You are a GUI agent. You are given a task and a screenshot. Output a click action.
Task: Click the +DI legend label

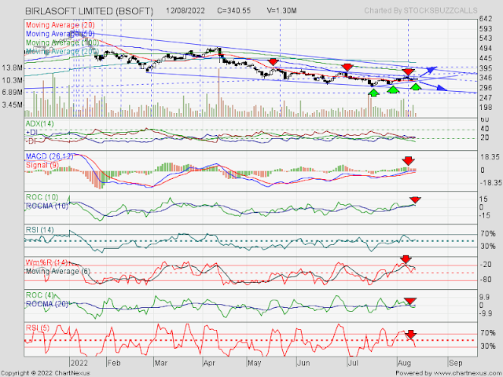[32, 133]
